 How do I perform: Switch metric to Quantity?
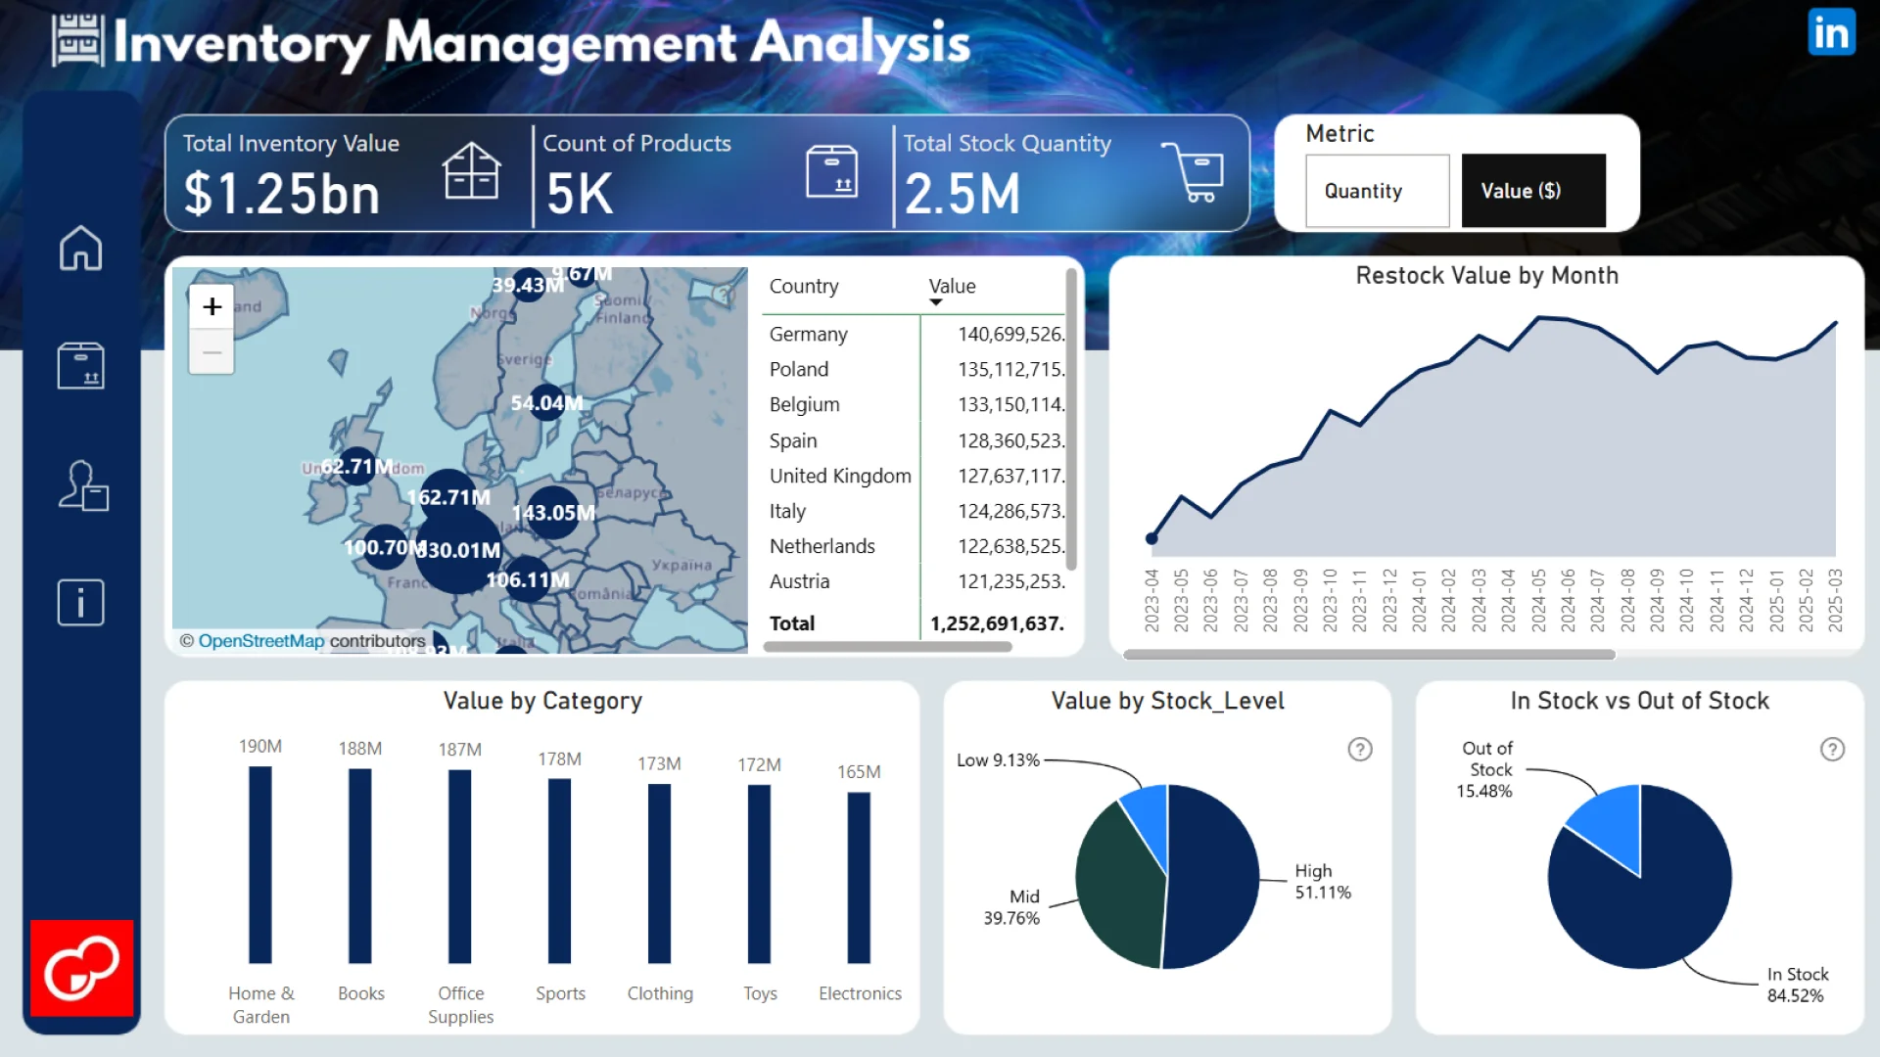(1377, 191)
